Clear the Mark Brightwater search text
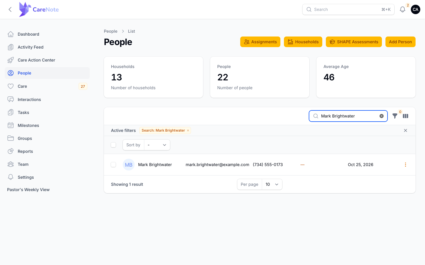This screenshot has height=265, width=425. [382, 116]
